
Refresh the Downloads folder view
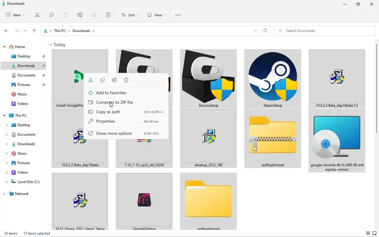(x=265, y=31)
